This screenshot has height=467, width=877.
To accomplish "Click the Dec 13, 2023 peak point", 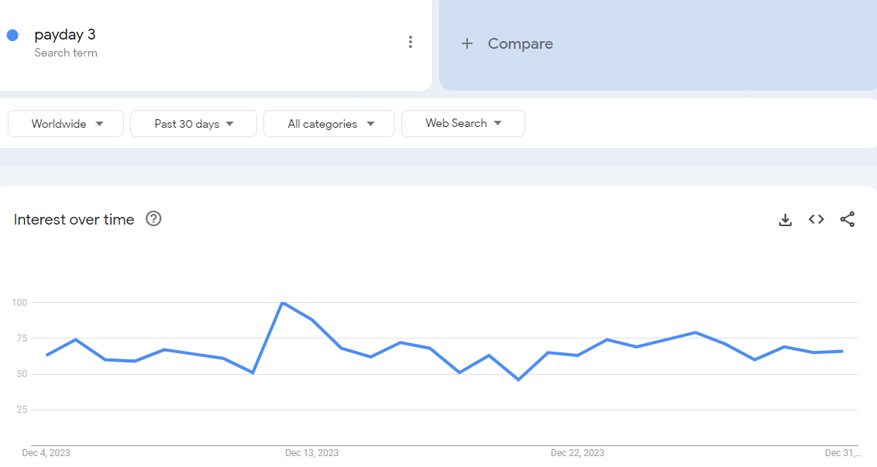I will pyautogui.click(x=283, y=303).
